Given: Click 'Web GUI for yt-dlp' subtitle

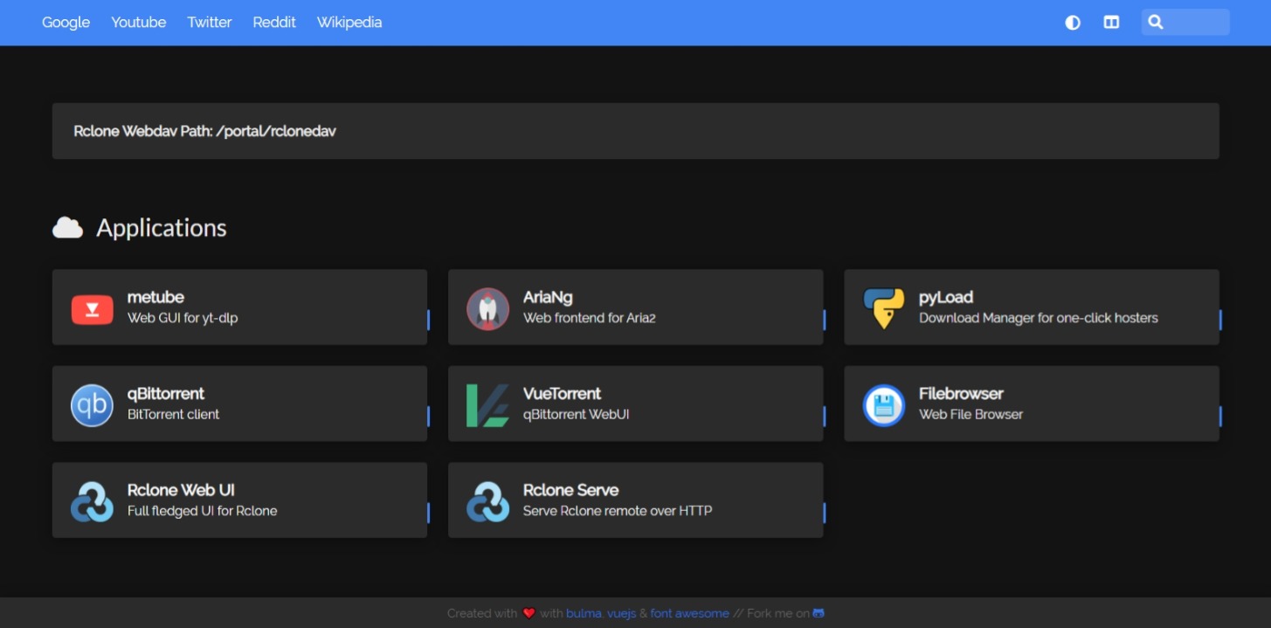Looking at the screenshot, I should tap(183, 318).
